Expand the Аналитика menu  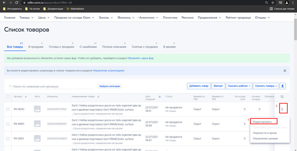point(148,18)
